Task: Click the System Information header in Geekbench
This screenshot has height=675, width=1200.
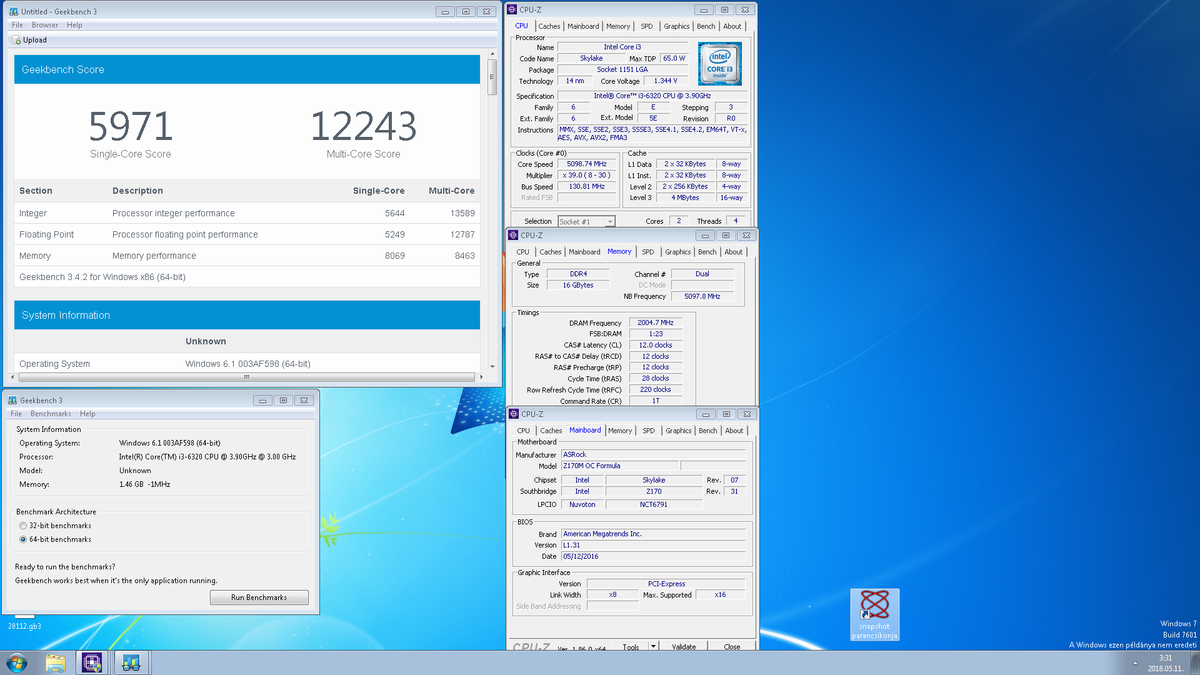Action: [x=247, y=315]
